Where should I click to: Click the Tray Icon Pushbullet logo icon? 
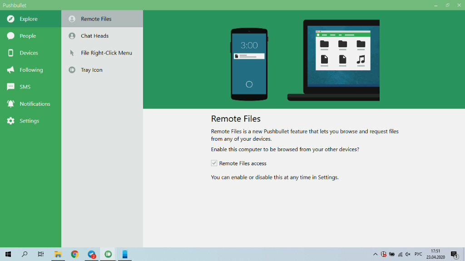click(x=72, y=70)
